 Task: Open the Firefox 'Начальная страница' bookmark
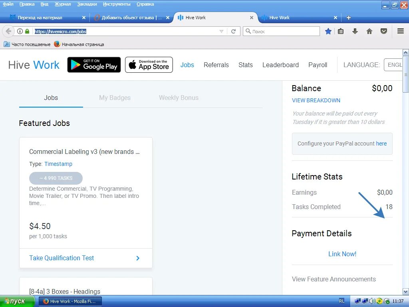79,44
